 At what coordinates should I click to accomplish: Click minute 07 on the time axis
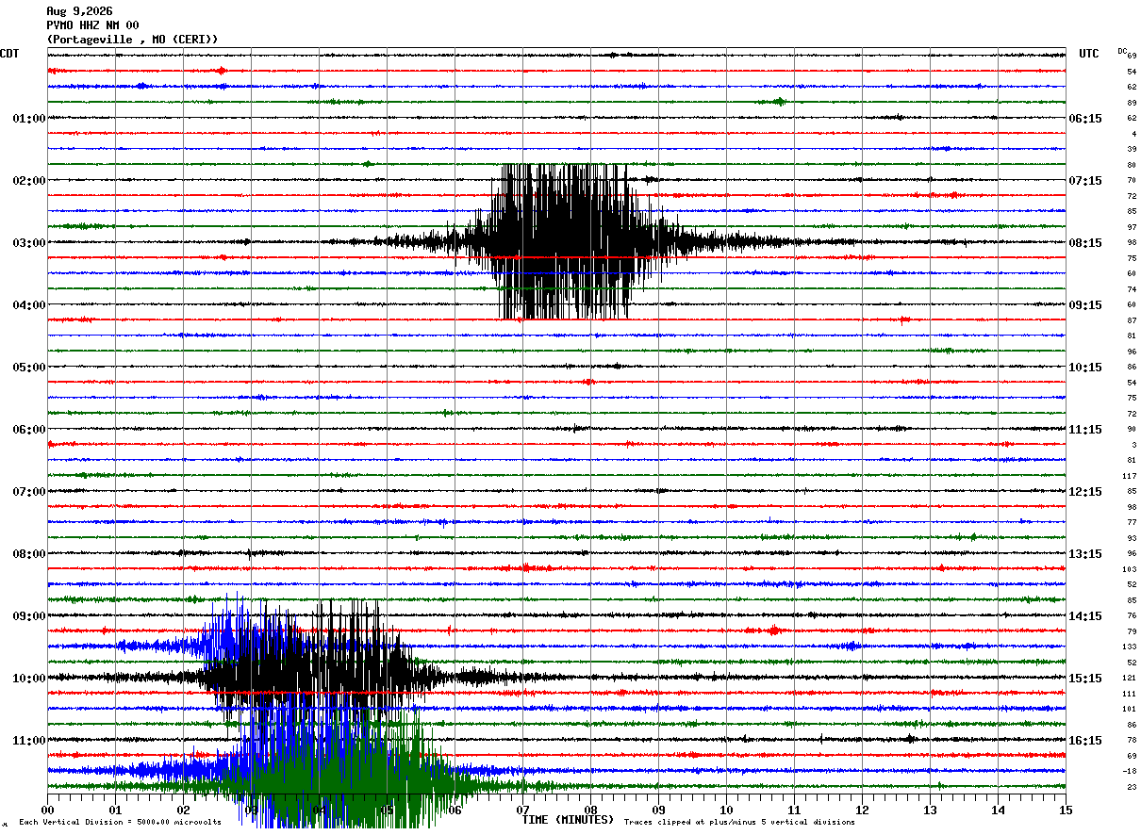tap(522, 810)
